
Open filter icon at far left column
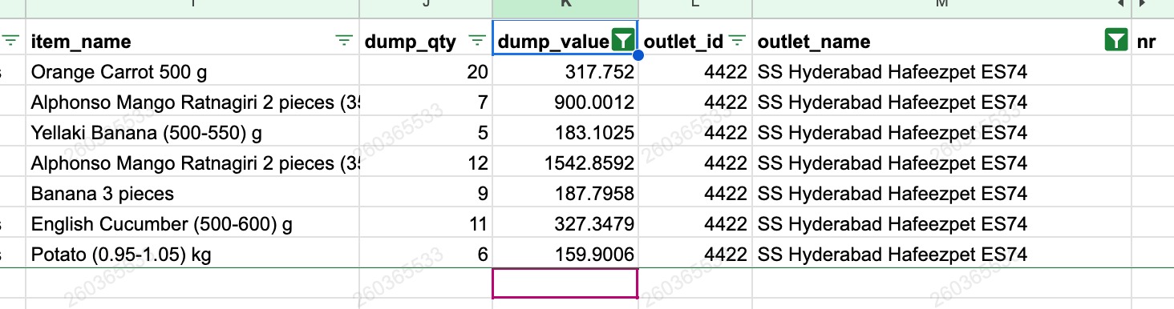point(10,41)
